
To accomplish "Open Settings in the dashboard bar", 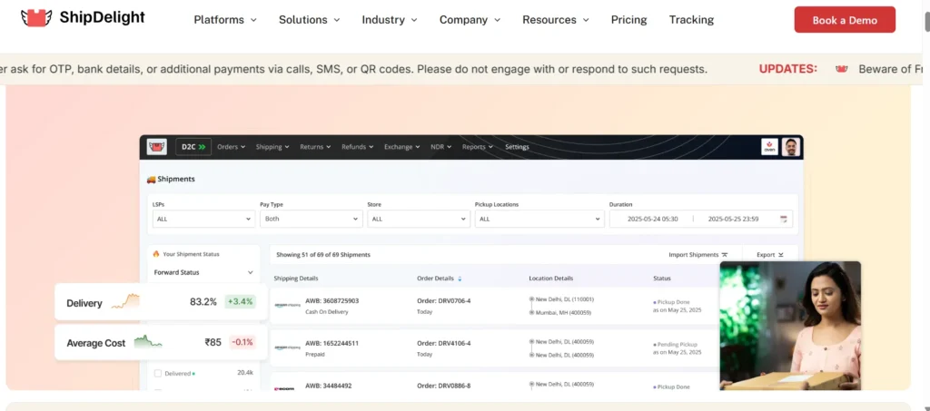I will pyautogui.click(x=517, y=147).
